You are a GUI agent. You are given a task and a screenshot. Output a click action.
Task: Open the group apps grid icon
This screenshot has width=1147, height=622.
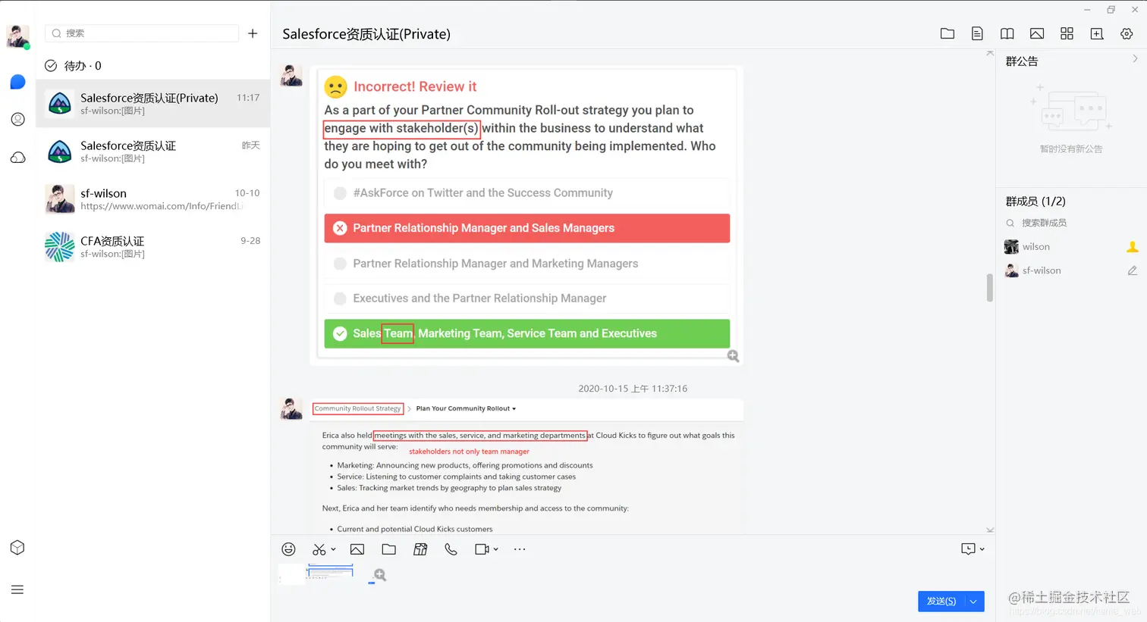(x=1067, y=33)
